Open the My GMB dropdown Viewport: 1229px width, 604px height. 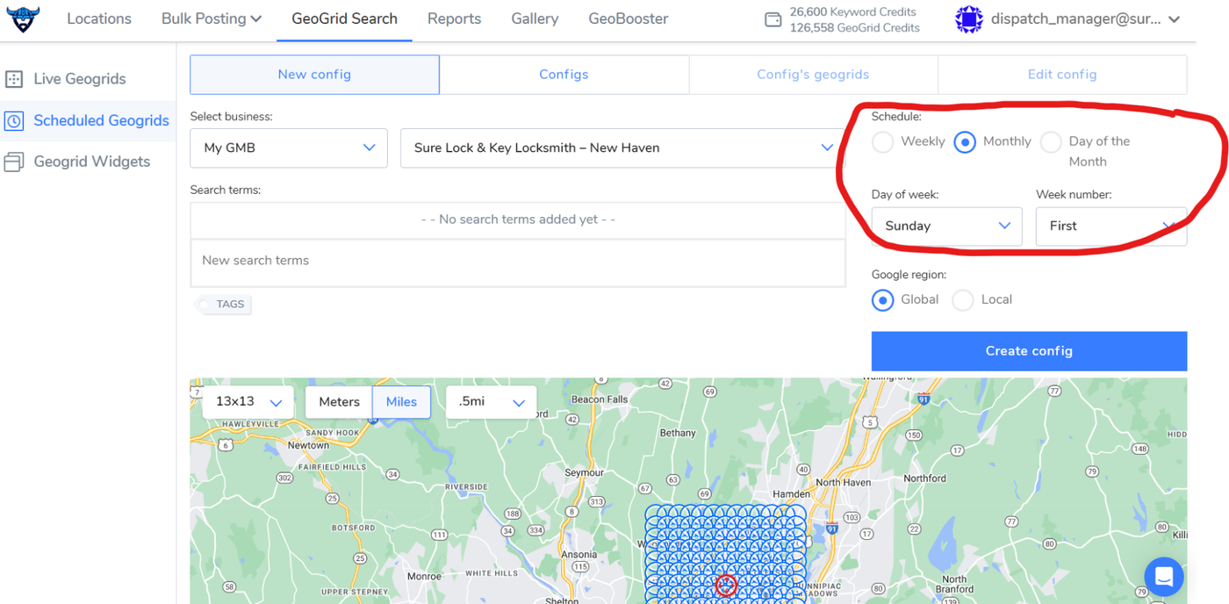[x=289, y=148]
